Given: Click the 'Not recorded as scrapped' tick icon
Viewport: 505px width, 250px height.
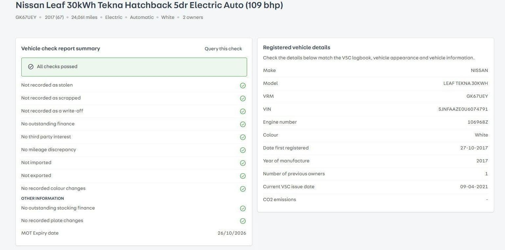Looking at the screenshot, I should coord(243,98).
